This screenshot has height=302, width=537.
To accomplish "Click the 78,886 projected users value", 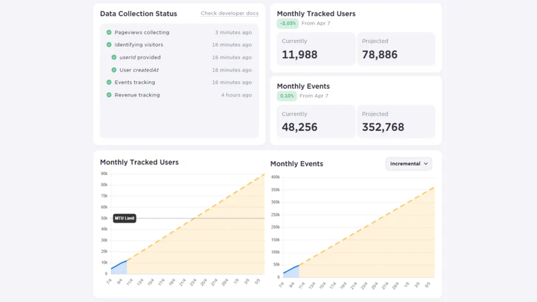I will (379, 54).
